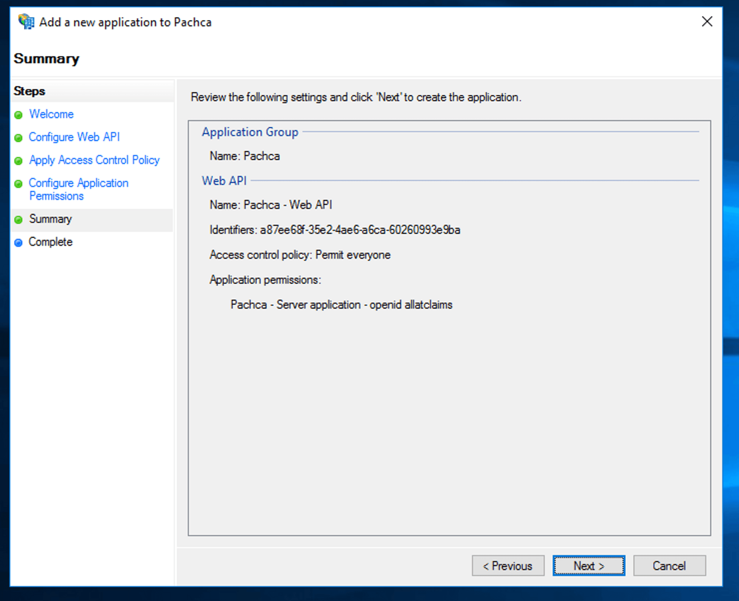This screenshot has width=739, height=601.
Task: Jump to Apply Access Control Policy step
Action: click(x=94, y=160)
